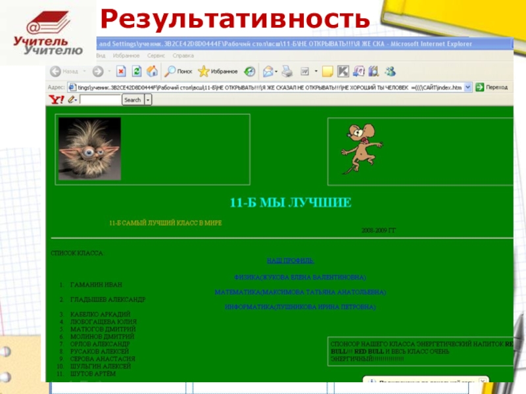Screen dimensions: 526x394
Task: Open the Edit button dropdown arrow
Action: (x=316, y=72)
